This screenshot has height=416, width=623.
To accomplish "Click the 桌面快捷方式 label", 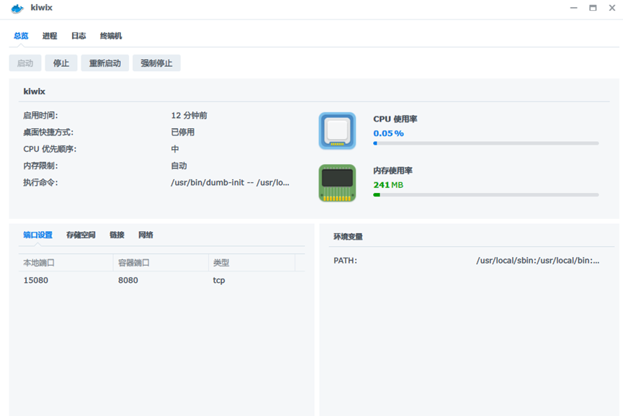I will [48, 132].
